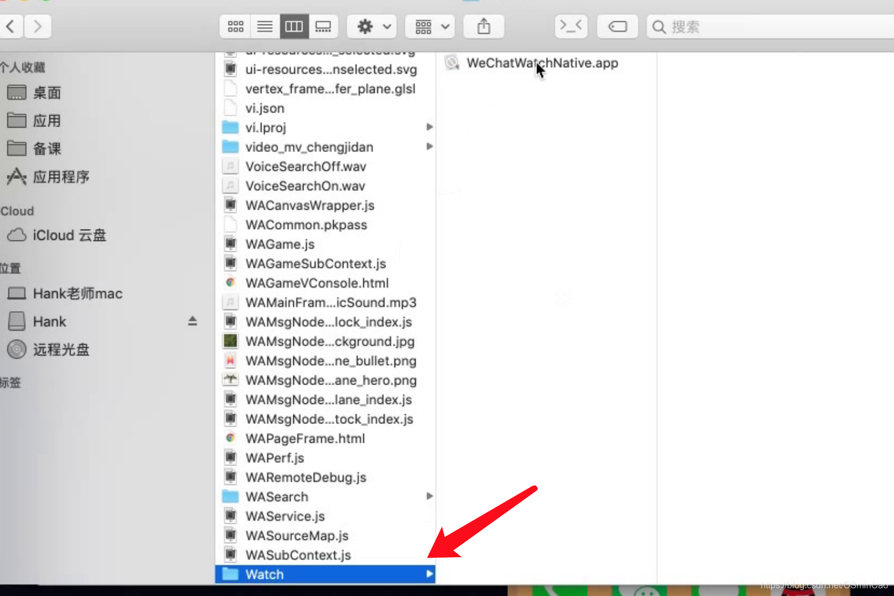Select the WASourceMap.js file icon

pyautogui.click(x=231, y=536)
